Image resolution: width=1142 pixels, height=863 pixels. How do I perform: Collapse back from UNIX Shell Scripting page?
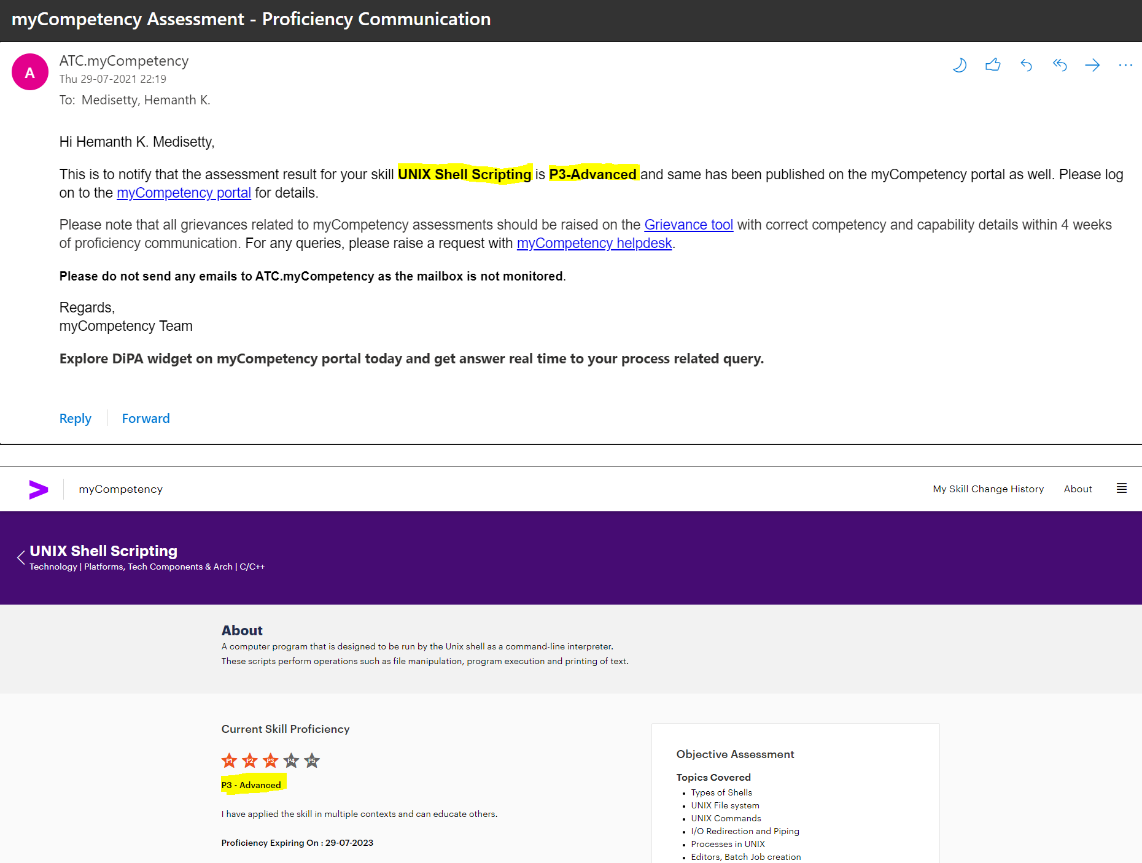(20, 557)
